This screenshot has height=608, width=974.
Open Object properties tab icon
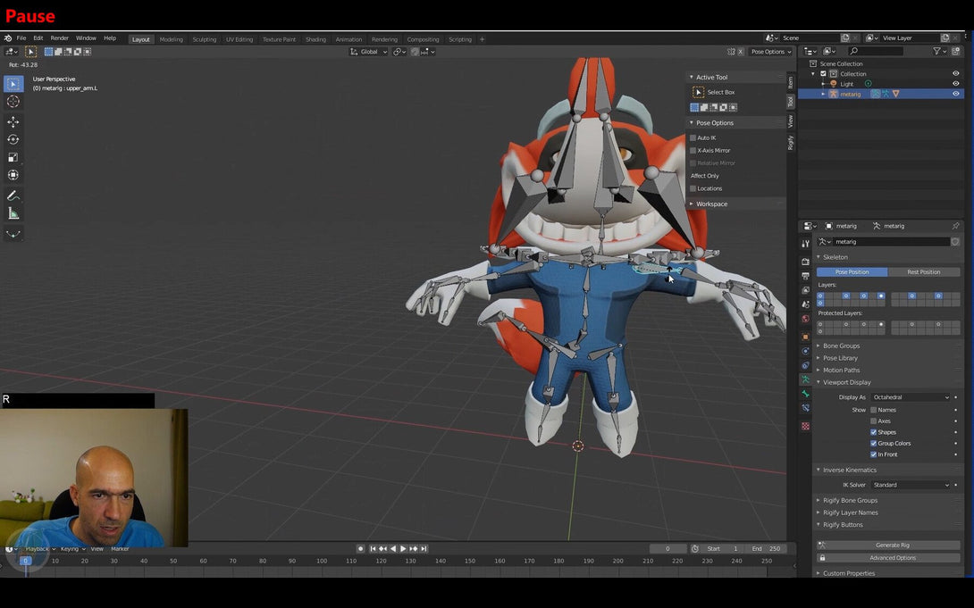click(x=806, y=337)
